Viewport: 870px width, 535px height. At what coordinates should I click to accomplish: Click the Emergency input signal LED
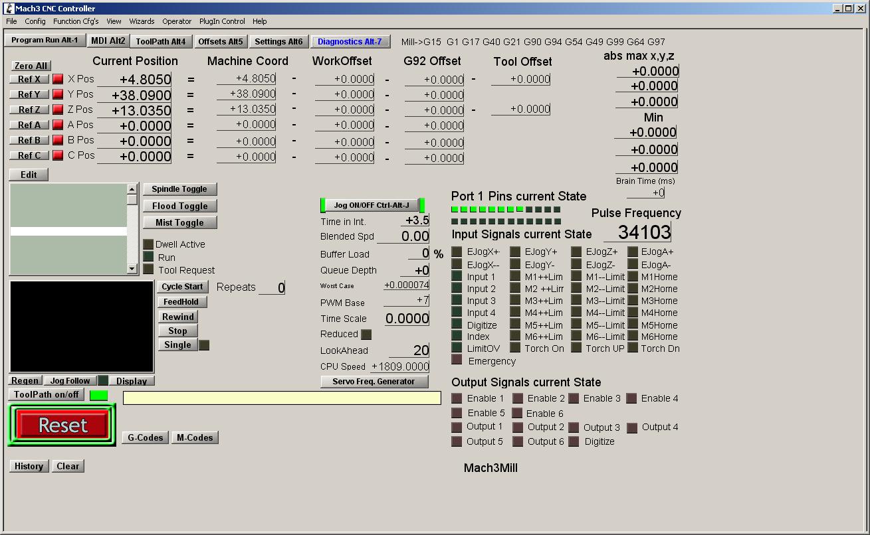click(x=457, y=360)
